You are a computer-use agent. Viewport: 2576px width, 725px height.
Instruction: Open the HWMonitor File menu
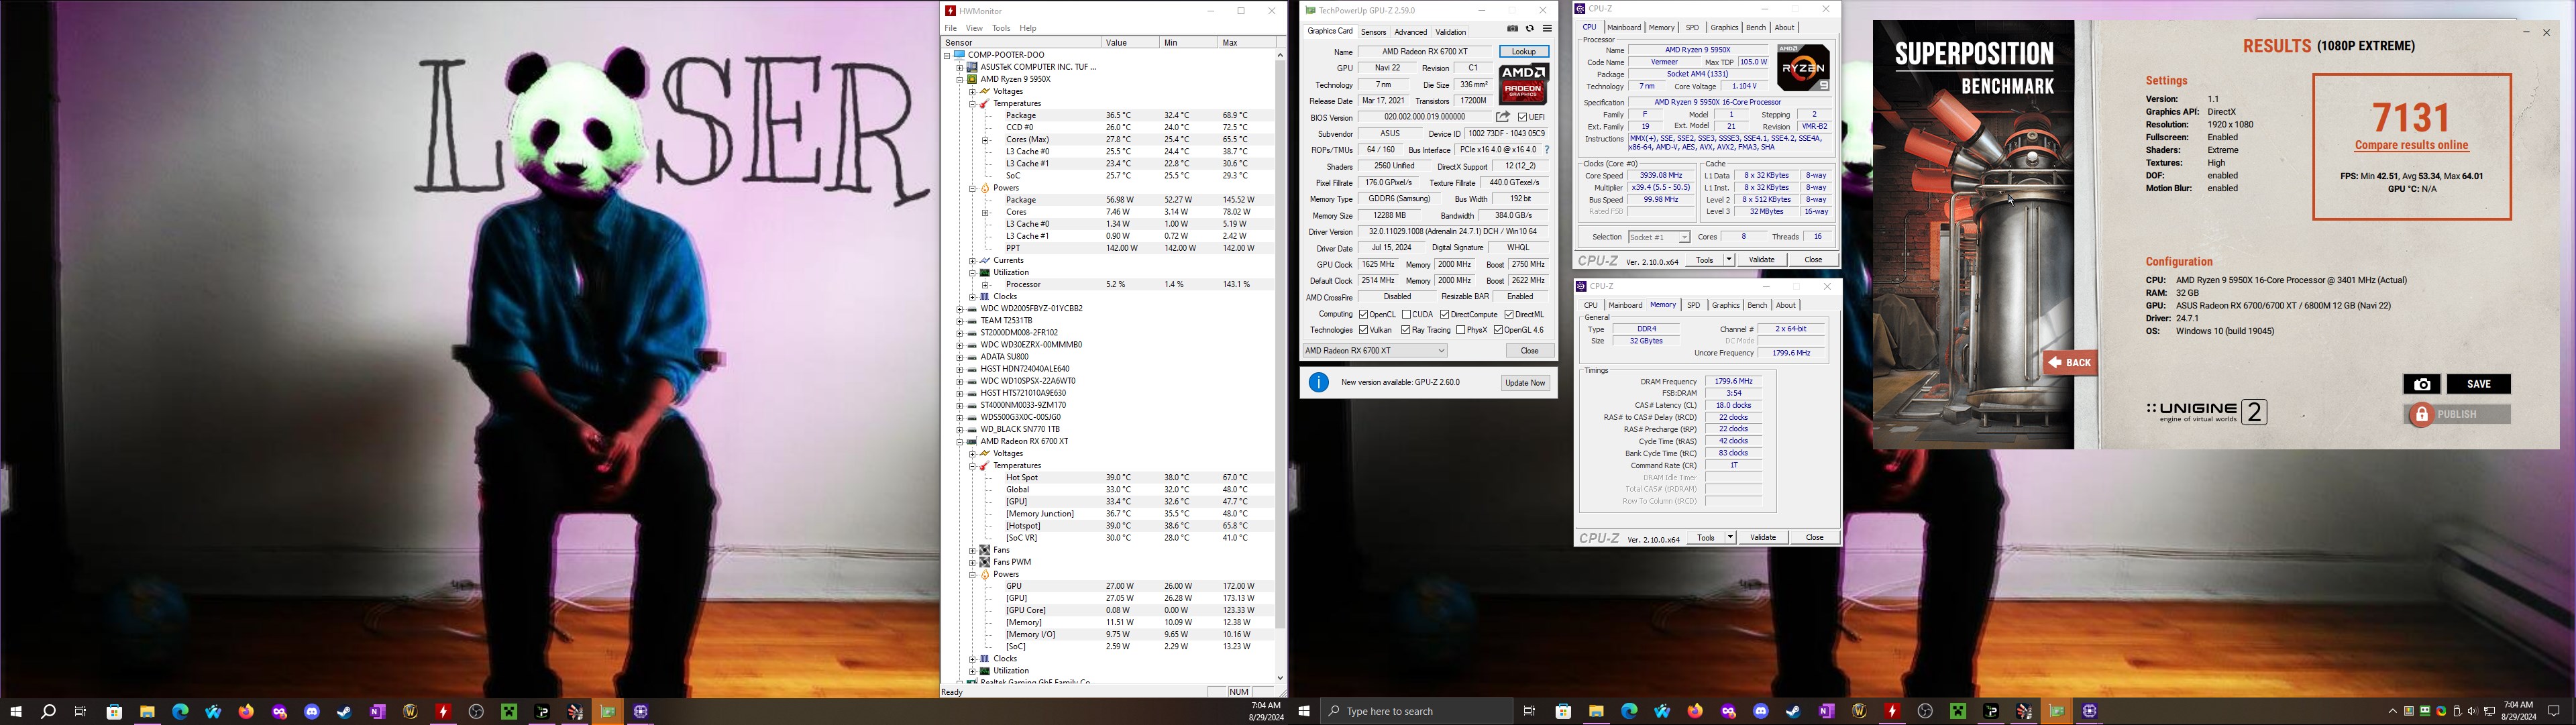(951, 28)
